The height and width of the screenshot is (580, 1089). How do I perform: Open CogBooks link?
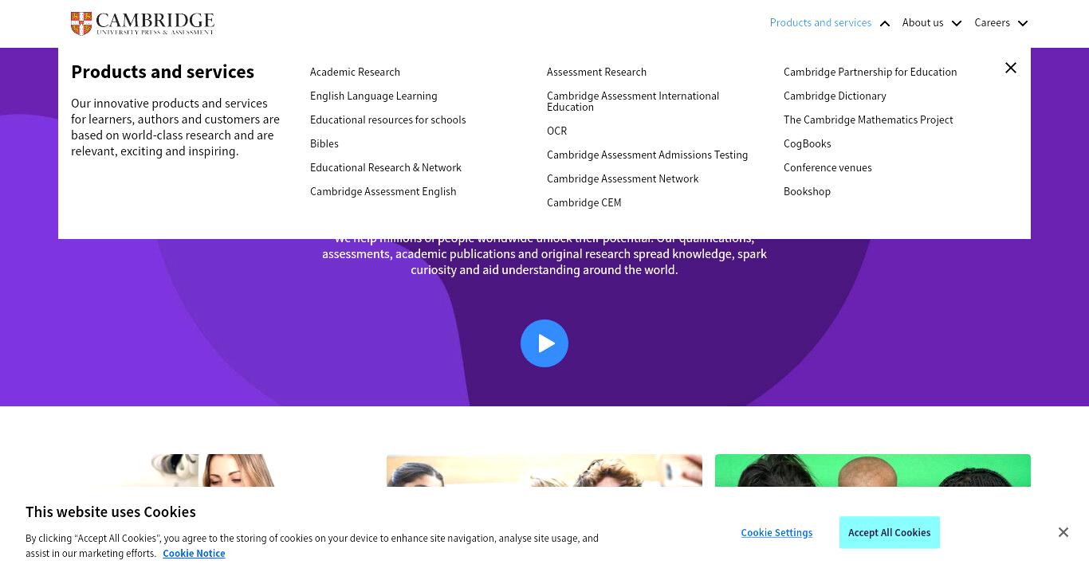pyautogui.click(x=807, y=143)
